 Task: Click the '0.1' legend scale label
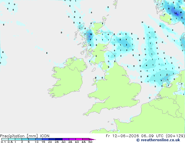coord(3,142)
